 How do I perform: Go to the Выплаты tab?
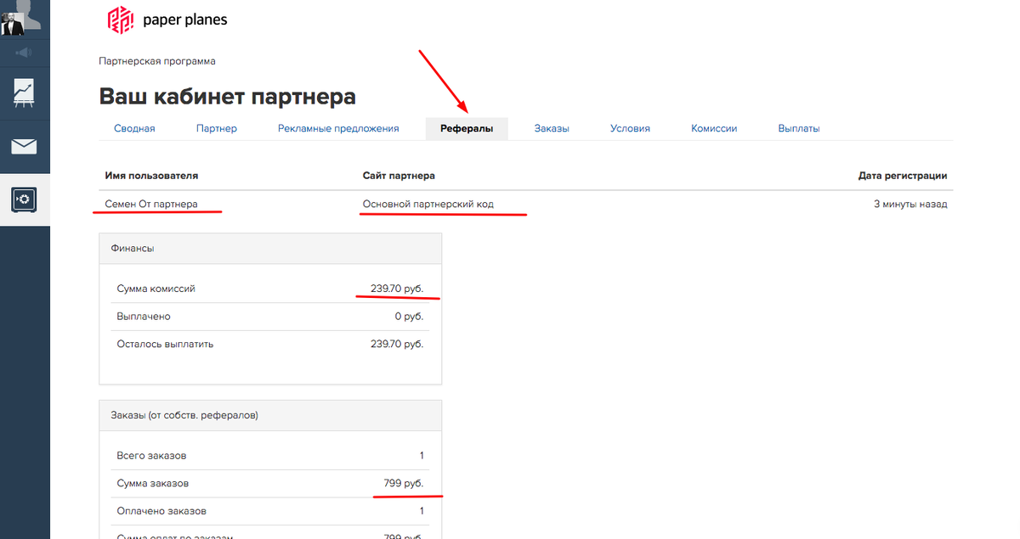pyautogui.click(x=799, y=128)
